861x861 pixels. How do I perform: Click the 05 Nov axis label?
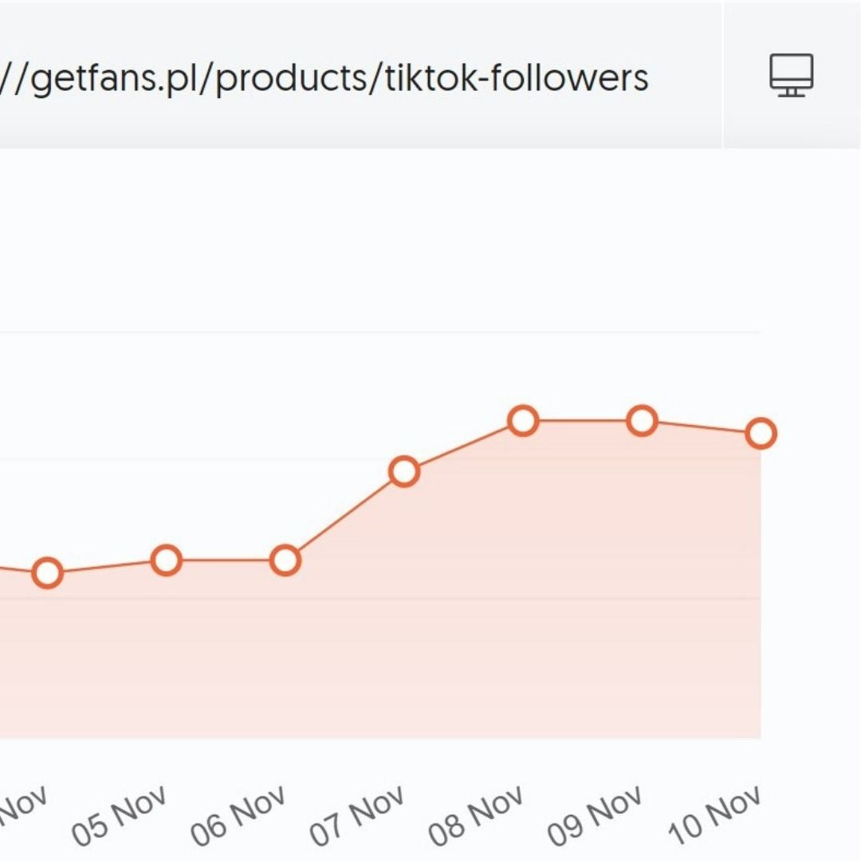120,815
